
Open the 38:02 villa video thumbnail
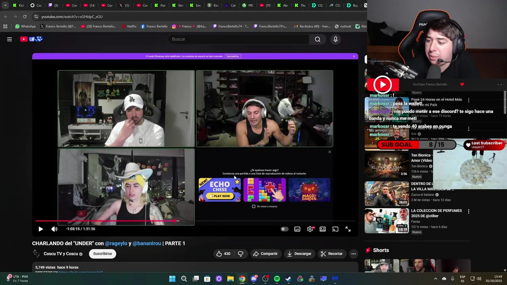[387, 193]
